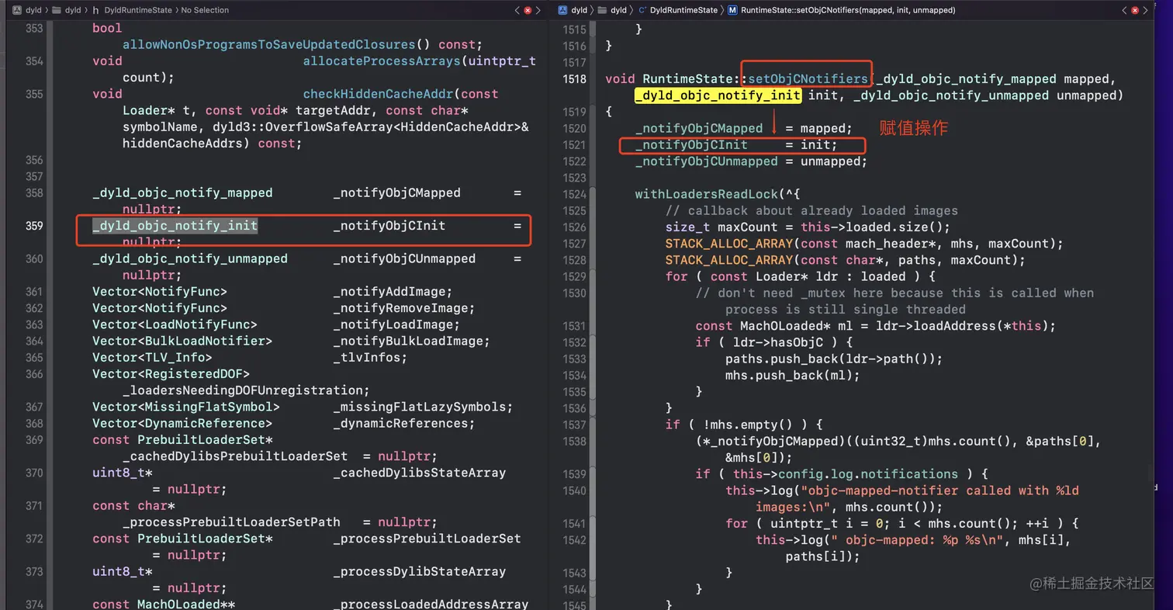Go to previous issue in left editor
This screenshot has width=1173, height=610.
517,10
